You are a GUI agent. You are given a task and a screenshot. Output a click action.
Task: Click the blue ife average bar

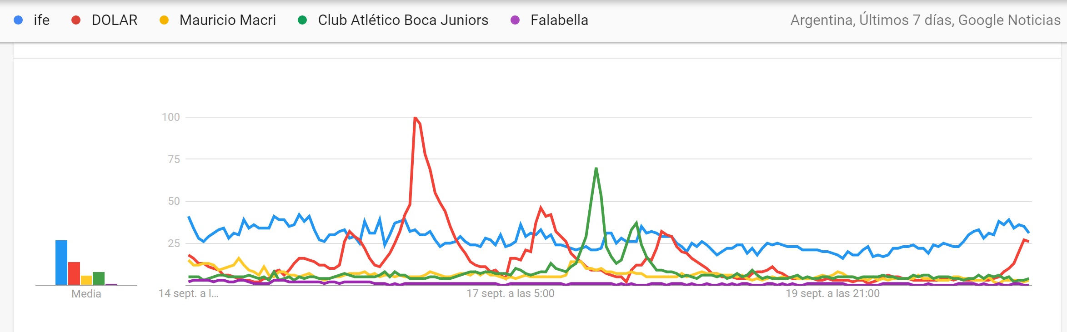coord(61,263)
